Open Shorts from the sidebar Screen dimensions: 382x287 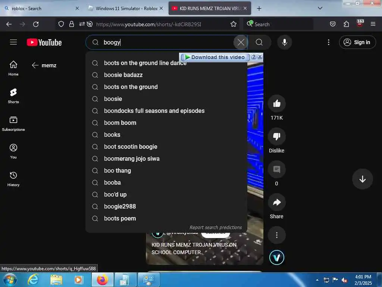click(13, 96)
